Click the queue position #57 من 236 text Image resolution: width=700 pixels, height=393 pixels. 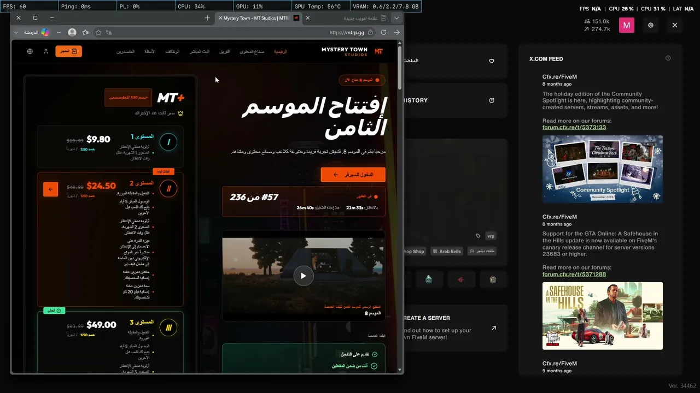(x=254, y=197)
